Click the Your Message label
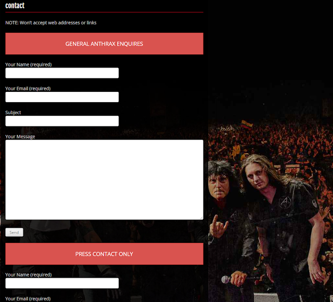Image resolution: width=333 pixels, height=302 pixels. [x=20, y=136]
